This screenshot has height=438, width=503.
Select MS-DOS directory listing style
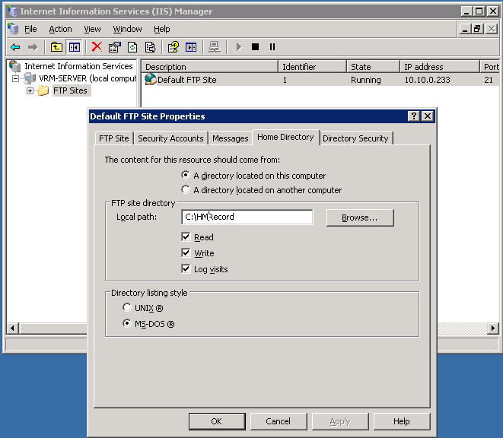(x=127, y=323)
